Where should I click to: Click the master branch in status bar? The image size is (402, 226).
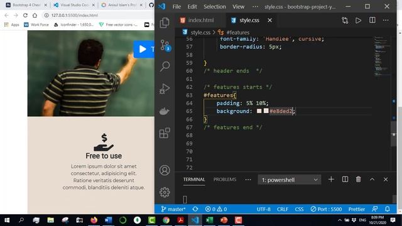click(173, 209)
